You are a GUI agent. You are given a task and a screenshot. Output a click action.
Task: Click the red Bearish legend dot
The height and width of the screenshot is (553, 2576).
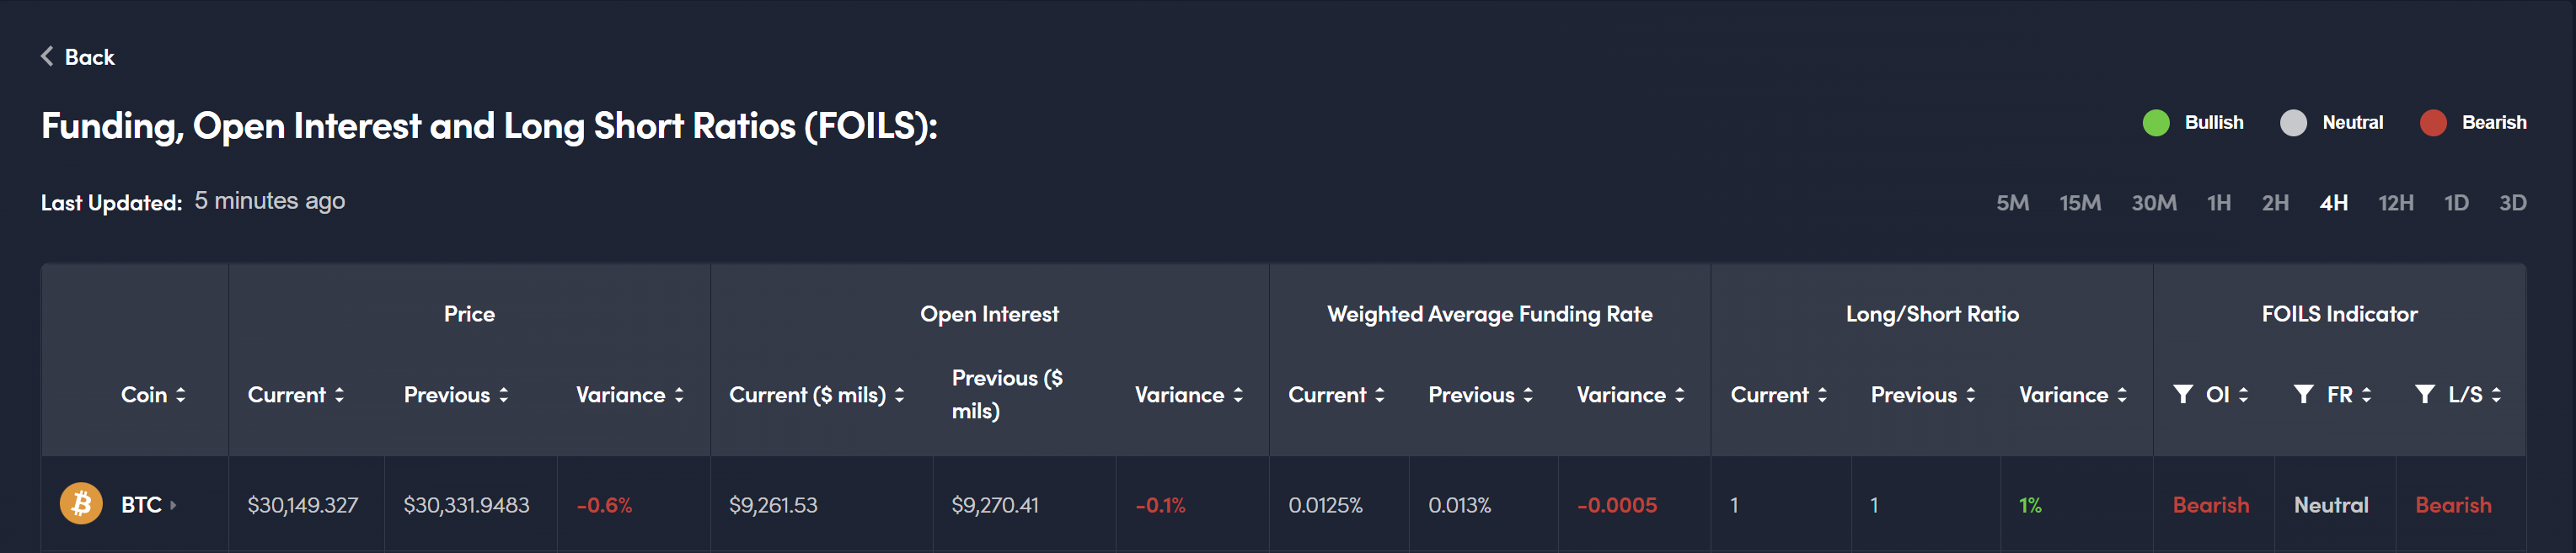(x=2433, y=123)
